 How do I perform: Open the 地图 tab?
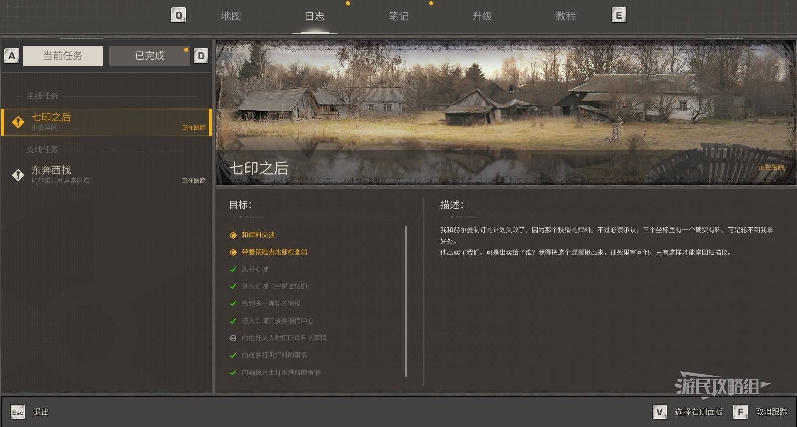point(231,16)
